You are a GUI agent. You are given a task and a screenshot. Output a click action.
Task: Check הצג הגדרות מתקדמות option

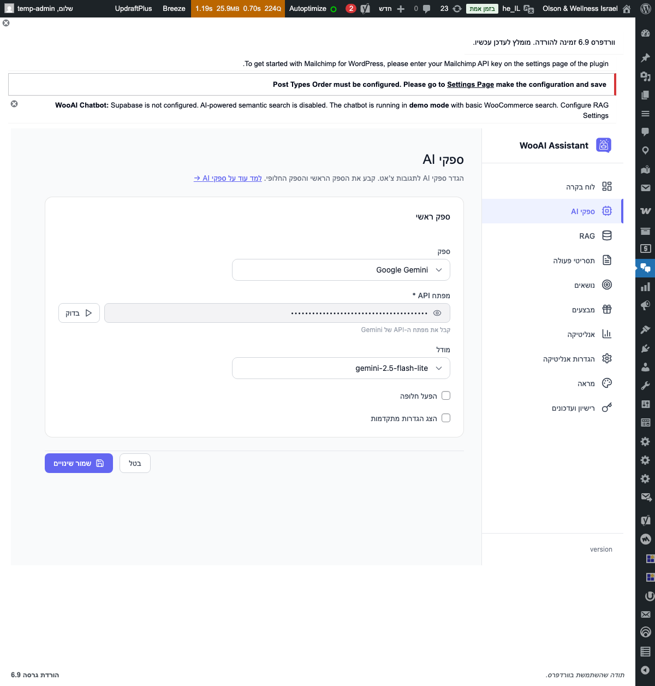click(x=446, y=418)
